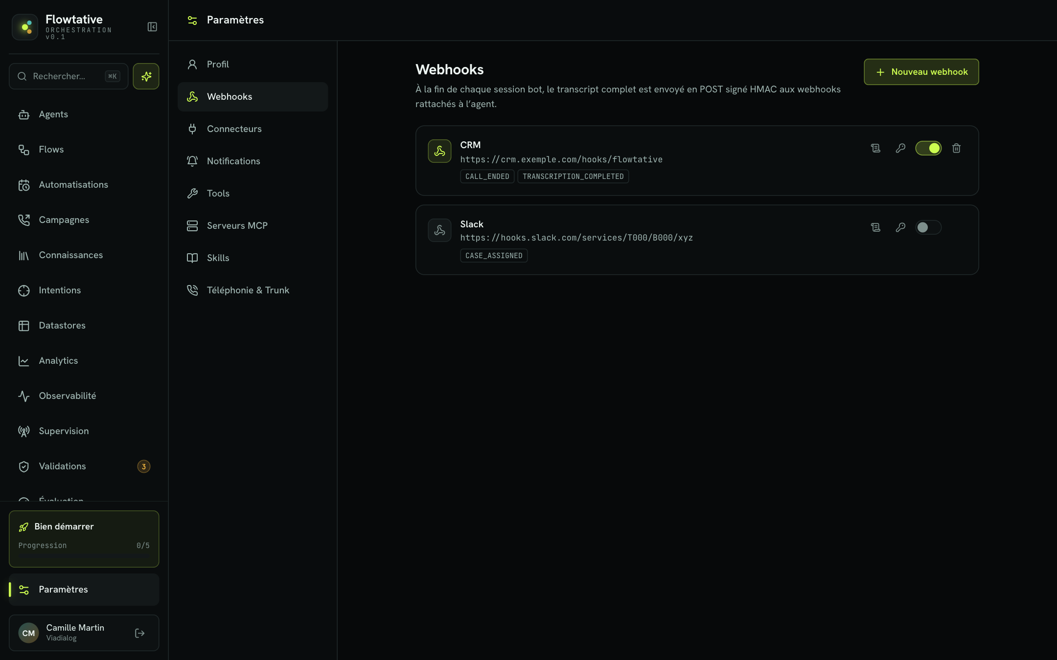Viewport: 1057px width, 660px height.
Task: Click the CASE_ASSIGNED event tag
Action: point(494,256)
